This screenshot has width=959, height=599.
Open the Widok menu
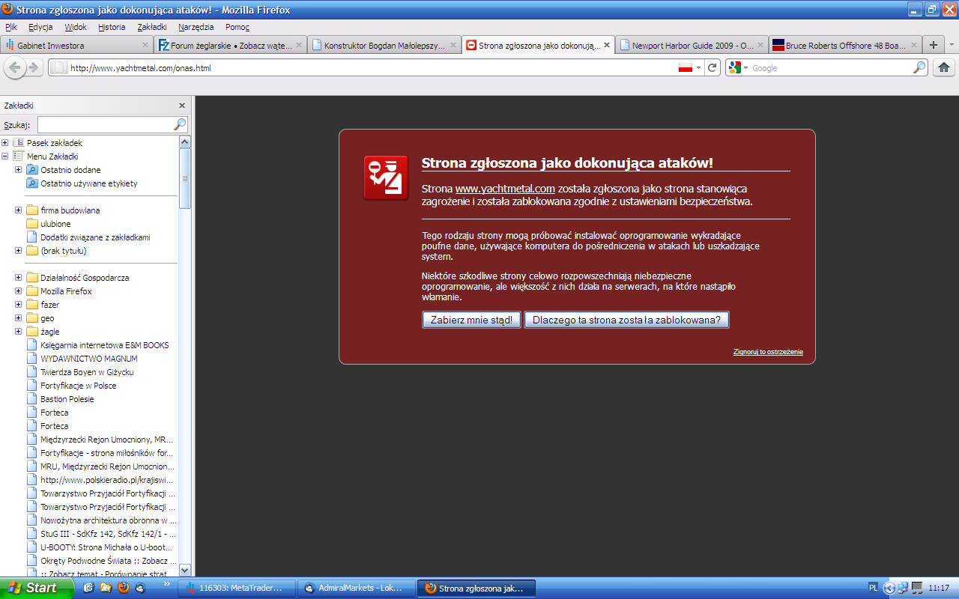click(76, 27)
